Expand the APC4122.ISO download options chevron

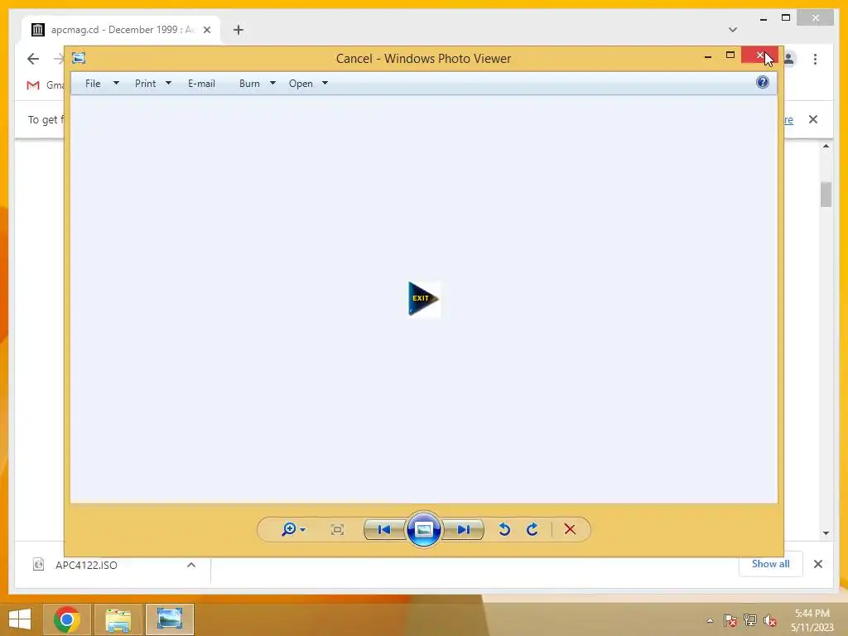[x=191, y=565]
